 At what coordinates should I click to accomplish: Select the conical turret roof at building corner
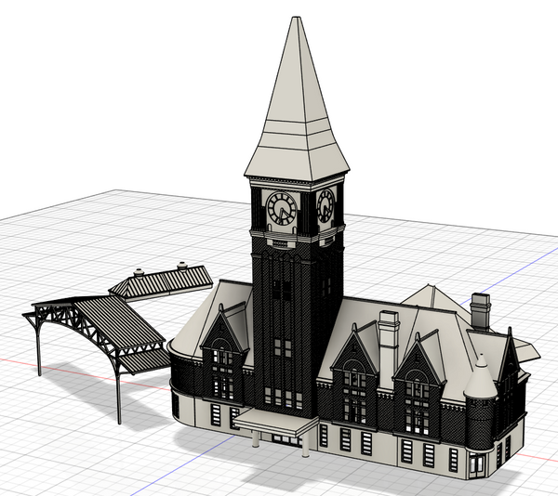coord(481,376)
